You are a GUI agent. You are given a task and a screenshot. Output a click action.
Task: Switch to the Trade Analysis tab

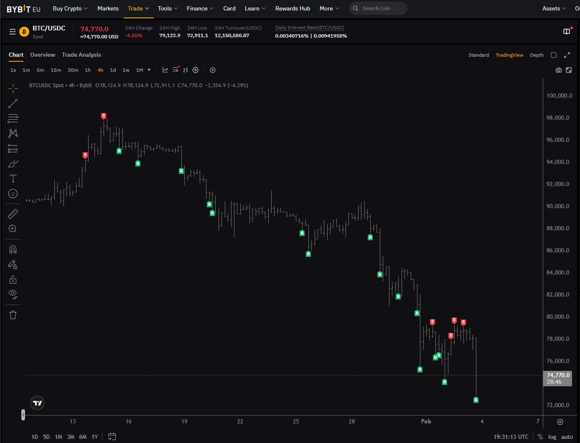point(81,55)
